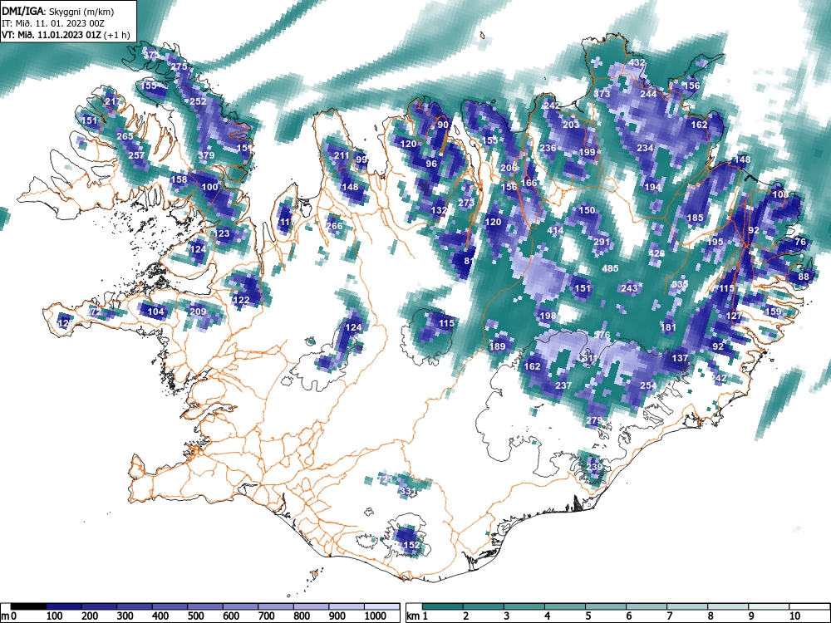This screenshot has height=623, width=831.
Task: Click the map value 266
Action: tap(334, 226)
